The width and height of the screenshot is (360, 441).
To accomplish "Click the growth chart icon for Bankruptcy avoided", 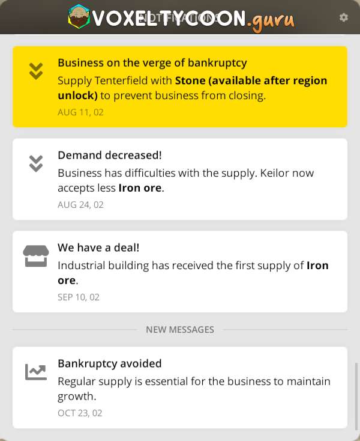I will tap(36, 372).
